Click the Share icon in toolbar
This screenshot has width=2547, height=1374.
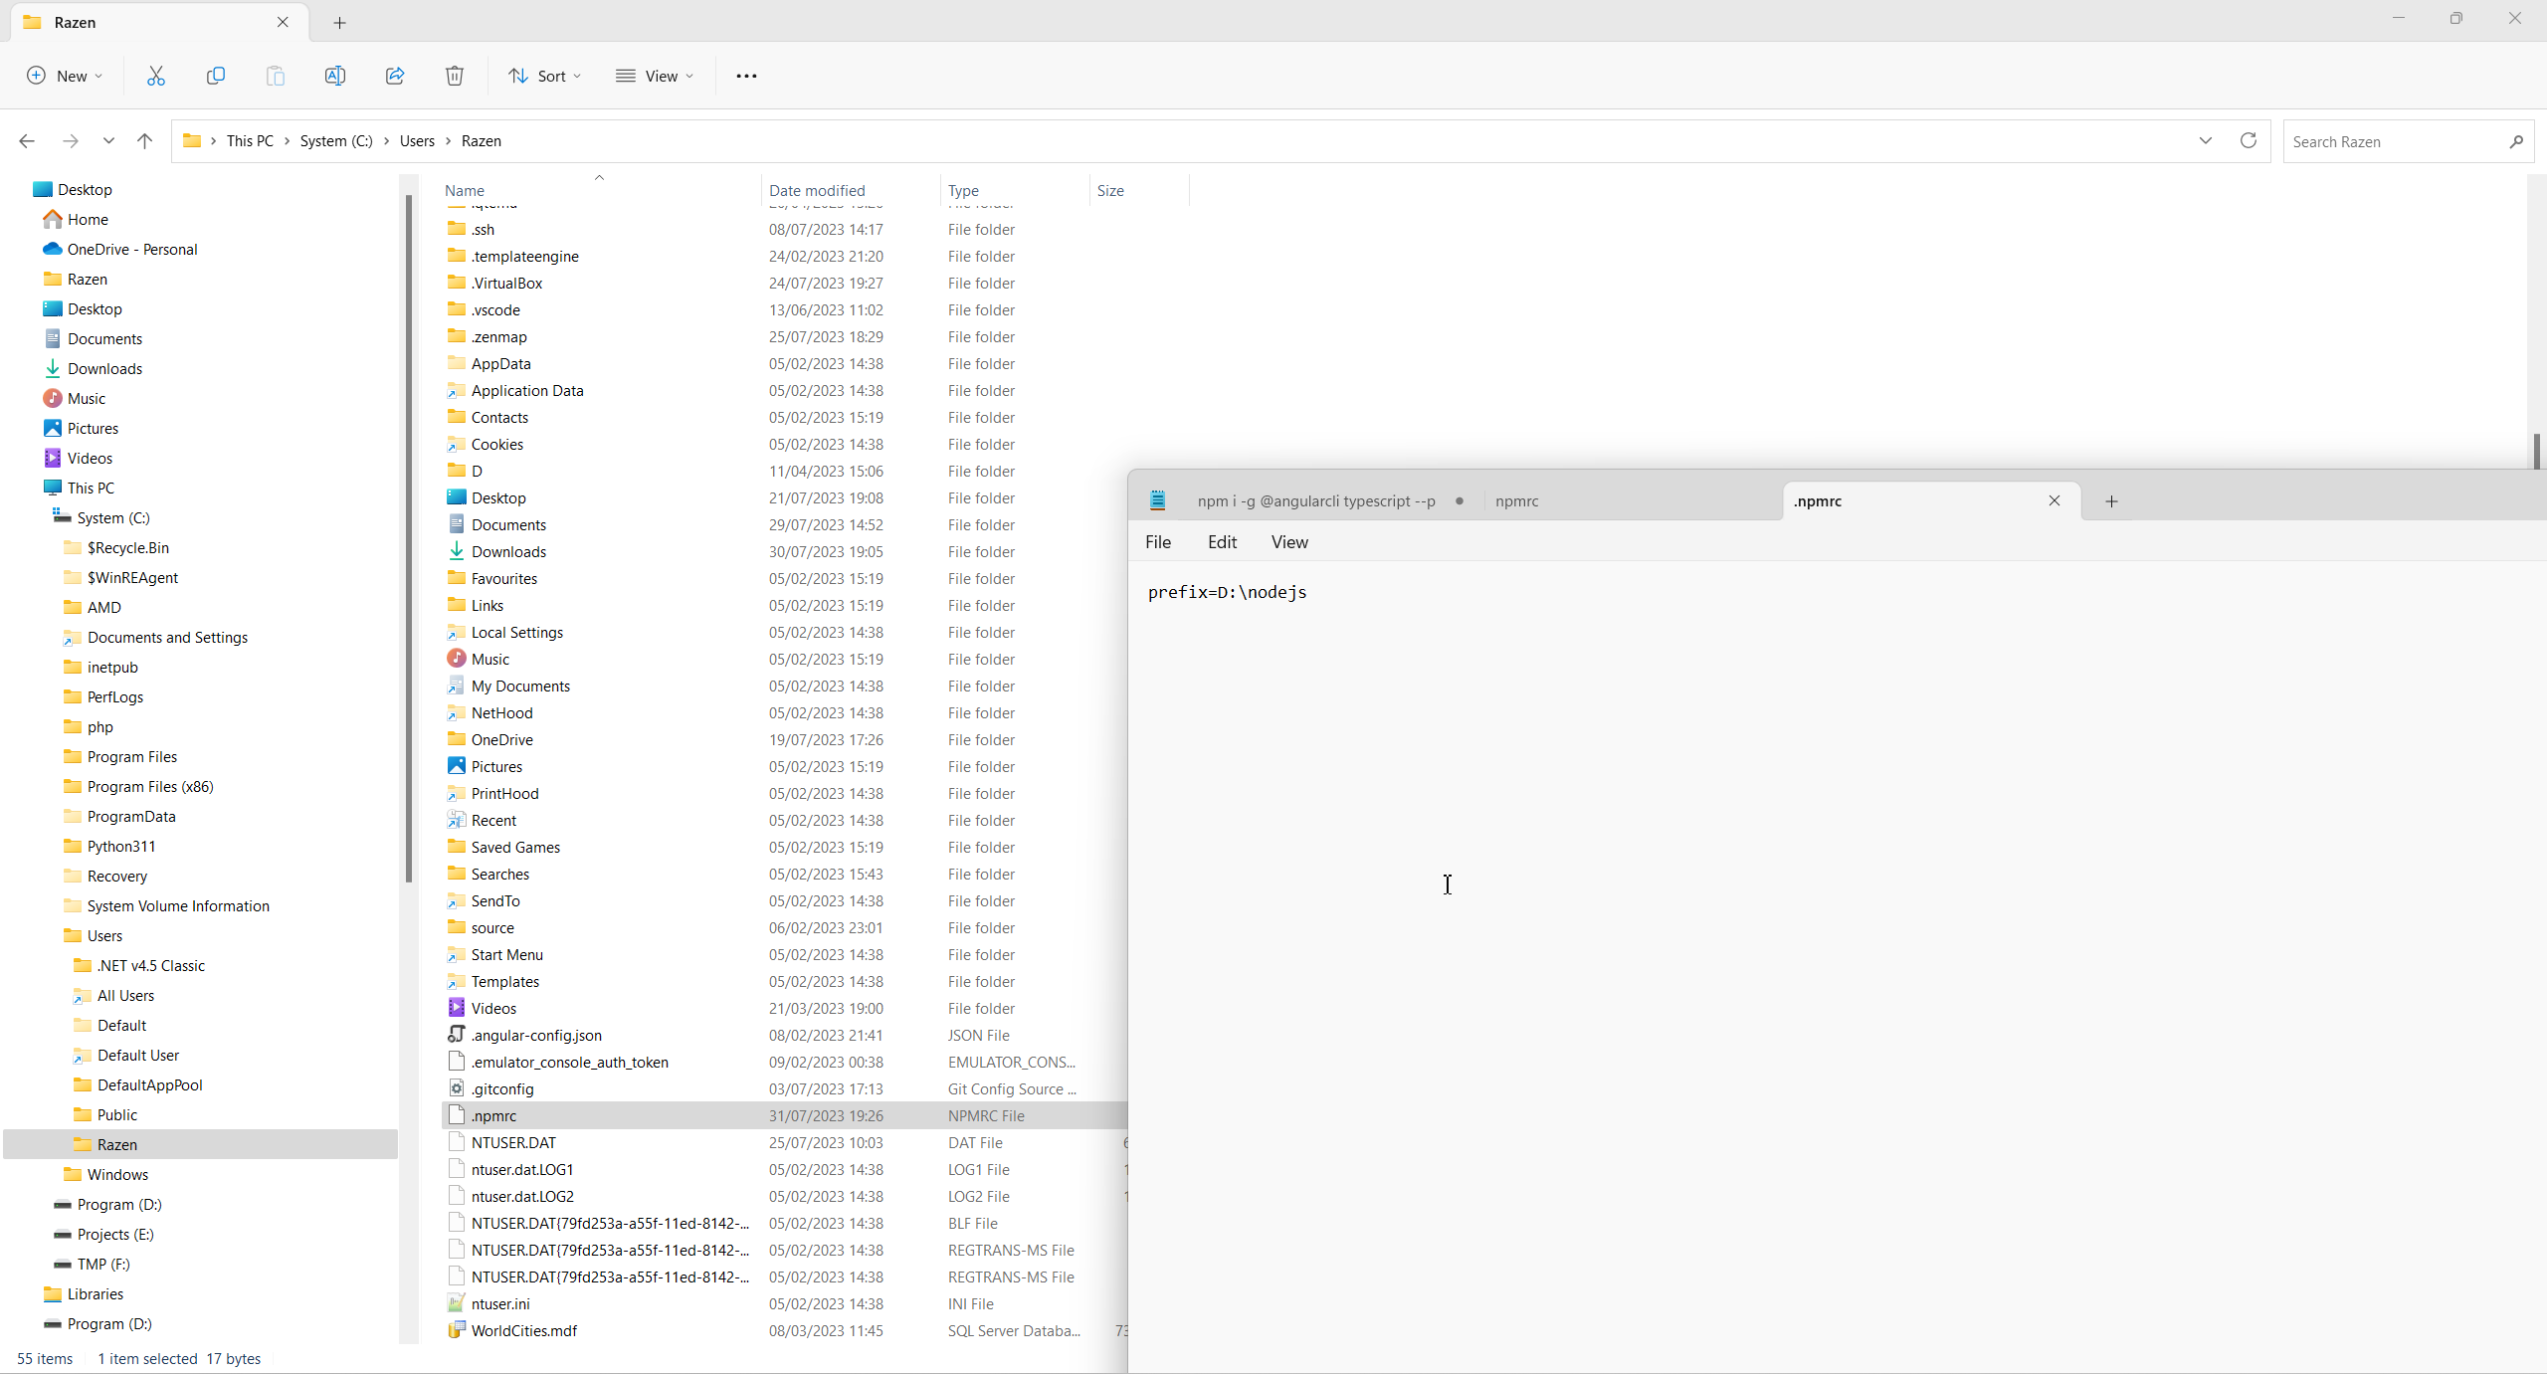pos(395,76)
